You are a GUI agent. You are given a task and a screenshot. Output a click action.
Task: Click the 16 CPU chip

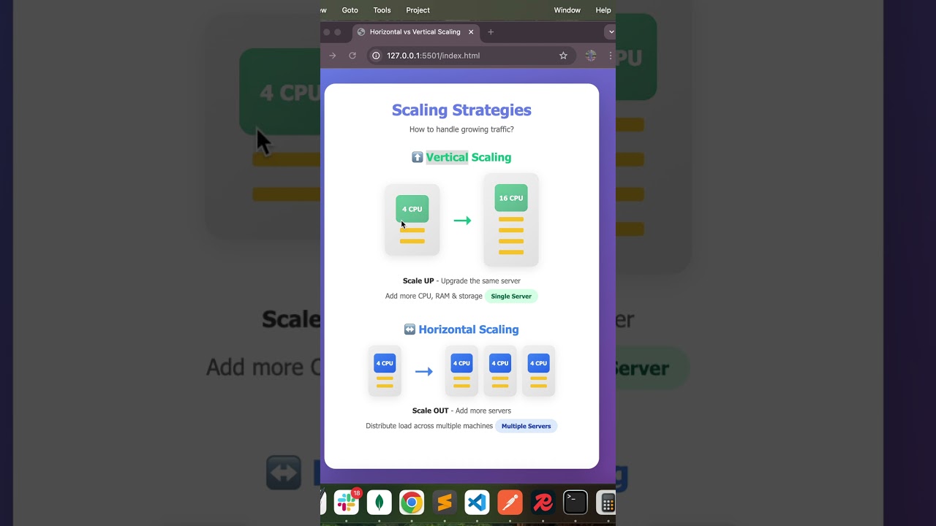pyautogui.click(x=511, y=198)
